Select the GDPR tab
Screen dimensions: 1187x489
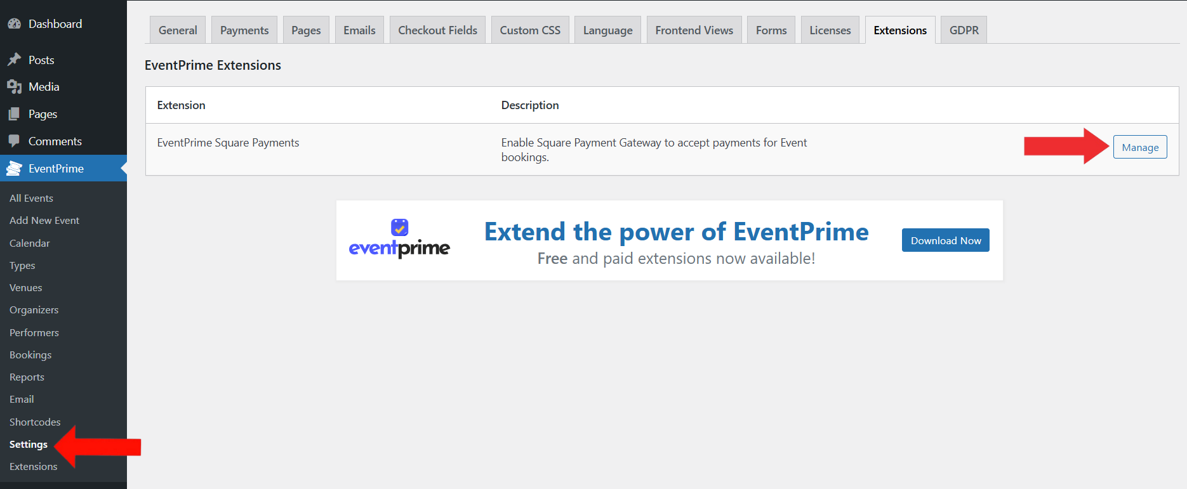click(964, 30)
